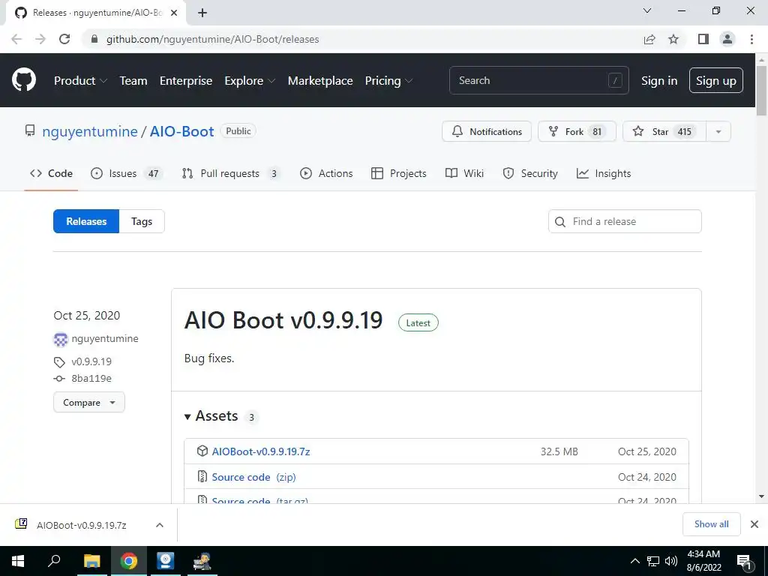The height and width of the screenshot is (576, 768).
Task: Close the Releases browser tab
Action: (174, 13)
